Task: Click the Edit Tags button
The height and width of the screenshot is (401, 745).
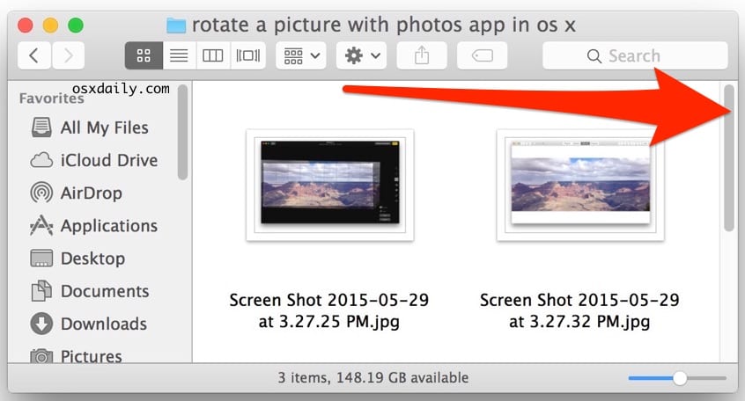Action: click(482, 56)
